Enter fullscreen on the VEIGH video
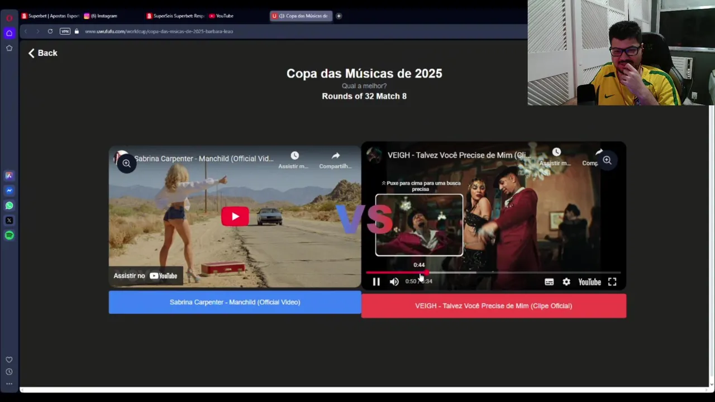Viewport: 715px width, 402px height. point(612,282)
